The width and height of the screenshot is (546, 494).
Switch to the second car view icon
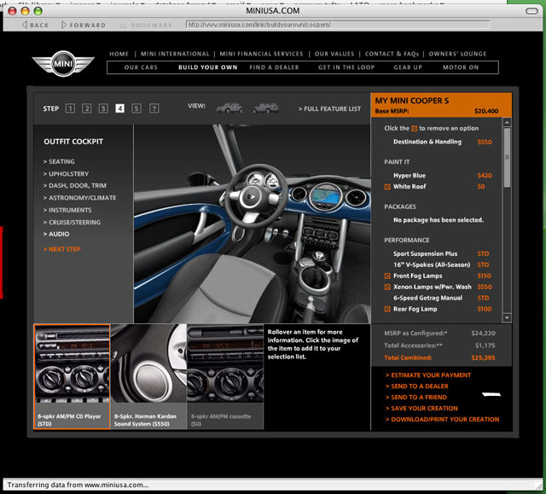click(265, 108)
